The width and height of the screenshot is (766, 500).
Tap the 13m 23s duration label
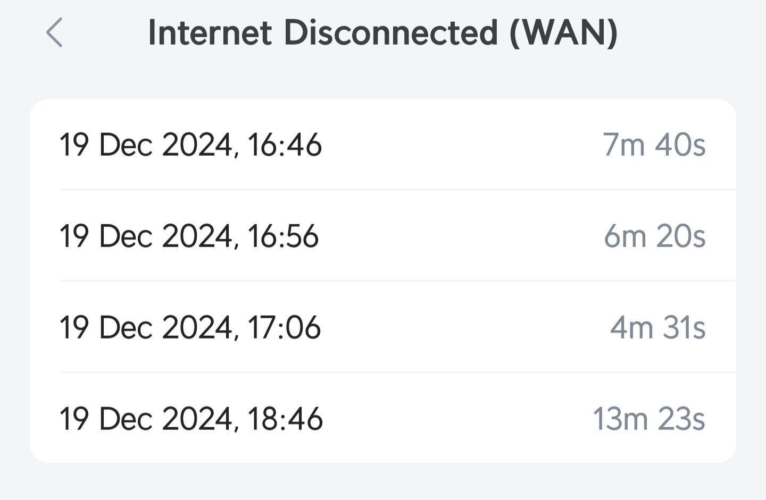click(649, 419)
